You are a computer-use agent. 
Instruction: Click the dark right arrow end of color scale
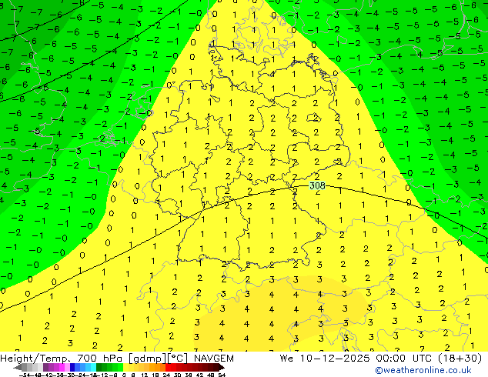(221, 368)
